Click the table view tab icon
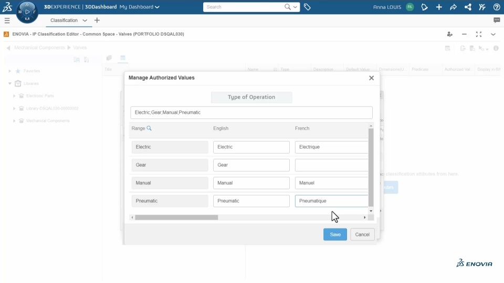This screenshot has height=283, width=504. (123, 58)
